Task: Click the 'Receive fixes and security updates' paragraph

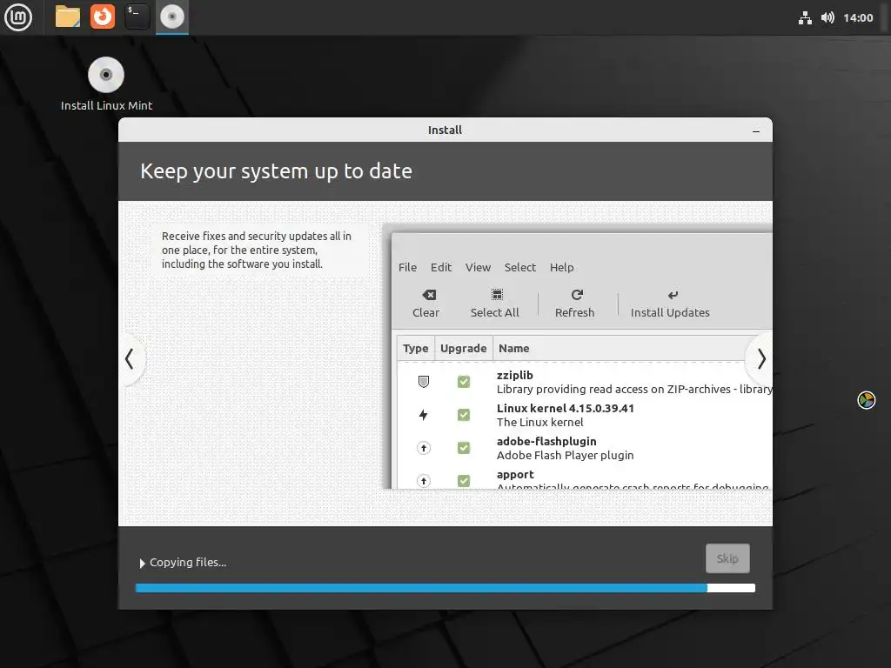Action: (x=257, y=250)
